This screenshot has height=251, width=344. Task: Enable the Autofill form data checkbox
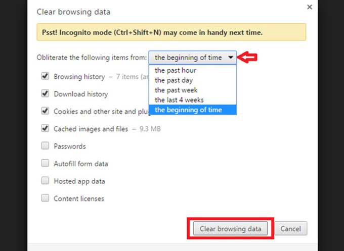[45, 163]
